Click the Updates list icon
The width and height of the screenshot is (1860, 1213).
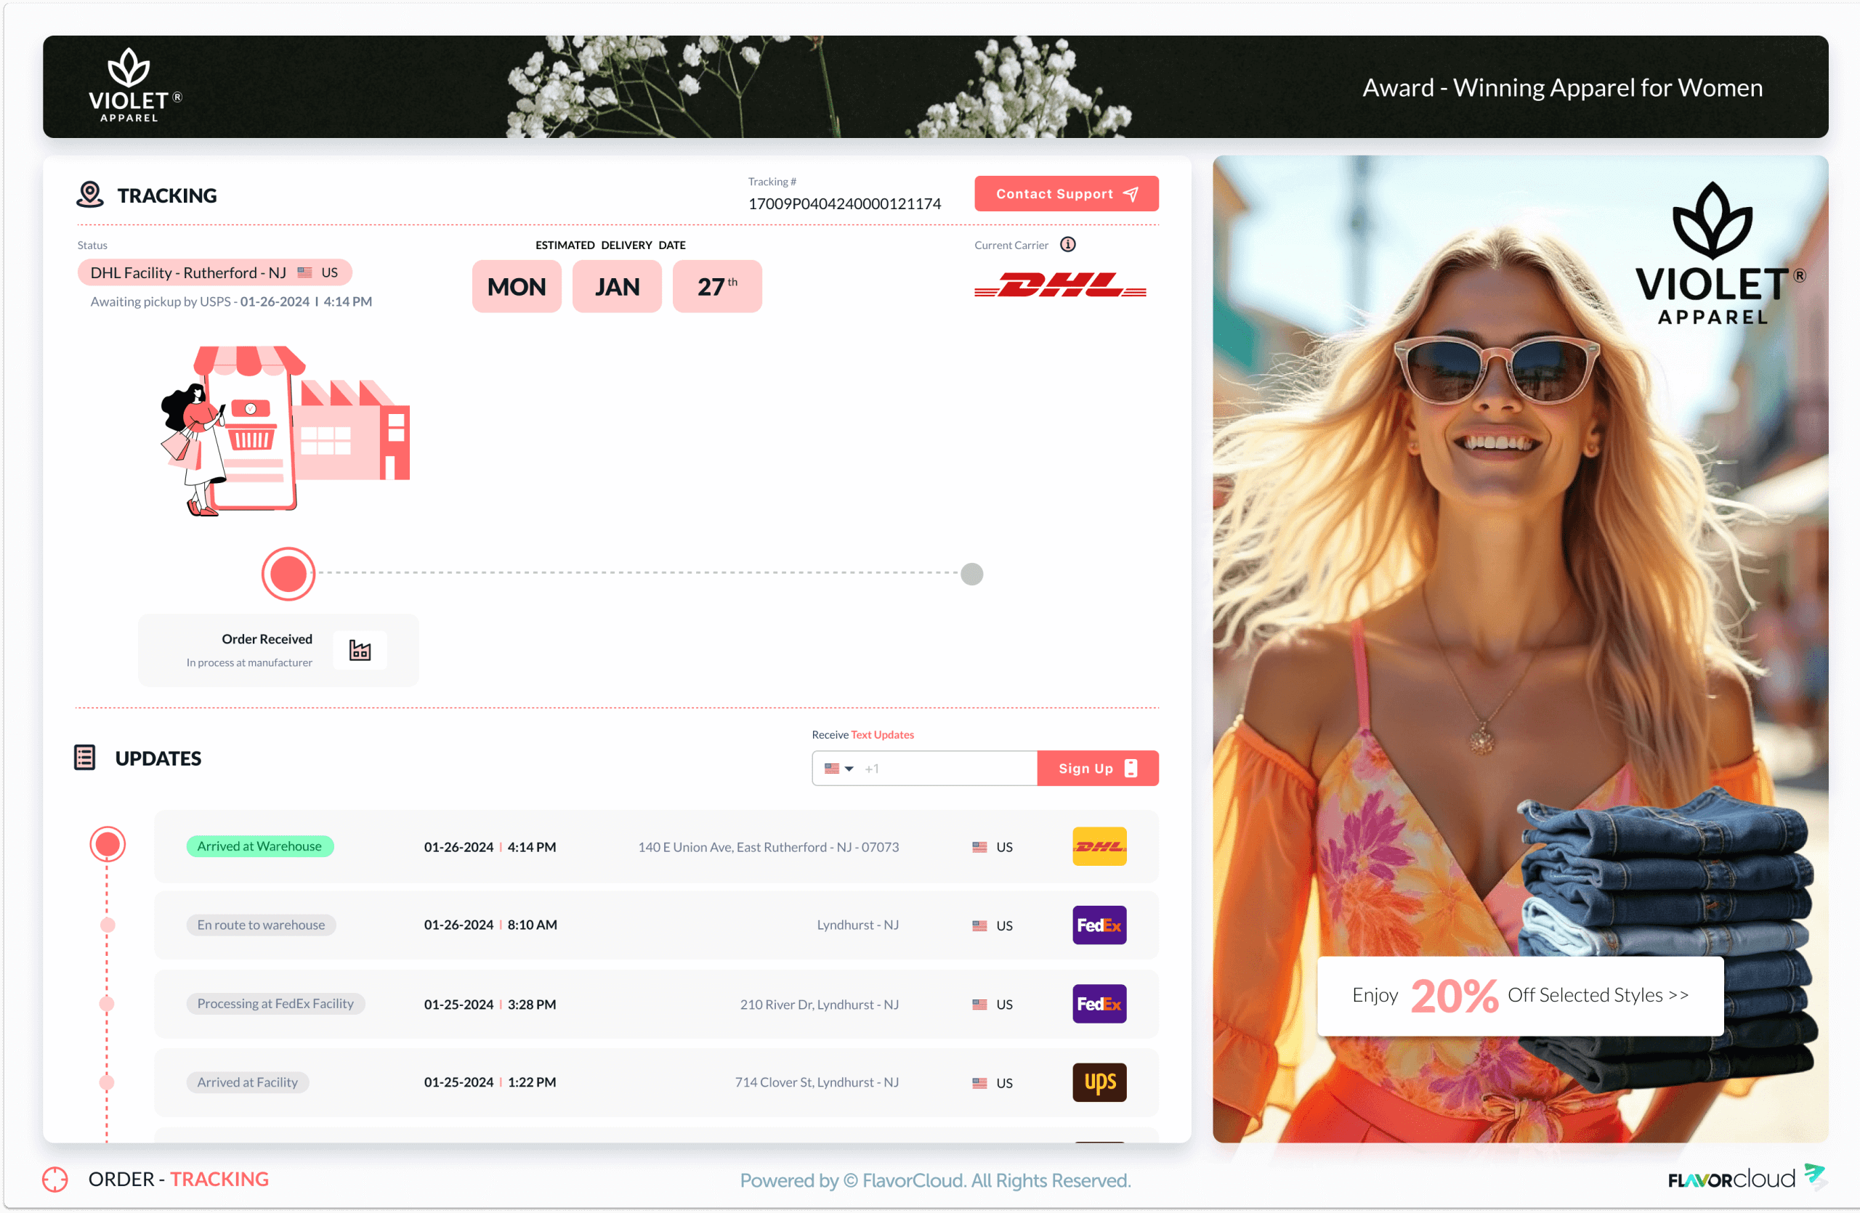pyautogui.click(x=84, y=757)
